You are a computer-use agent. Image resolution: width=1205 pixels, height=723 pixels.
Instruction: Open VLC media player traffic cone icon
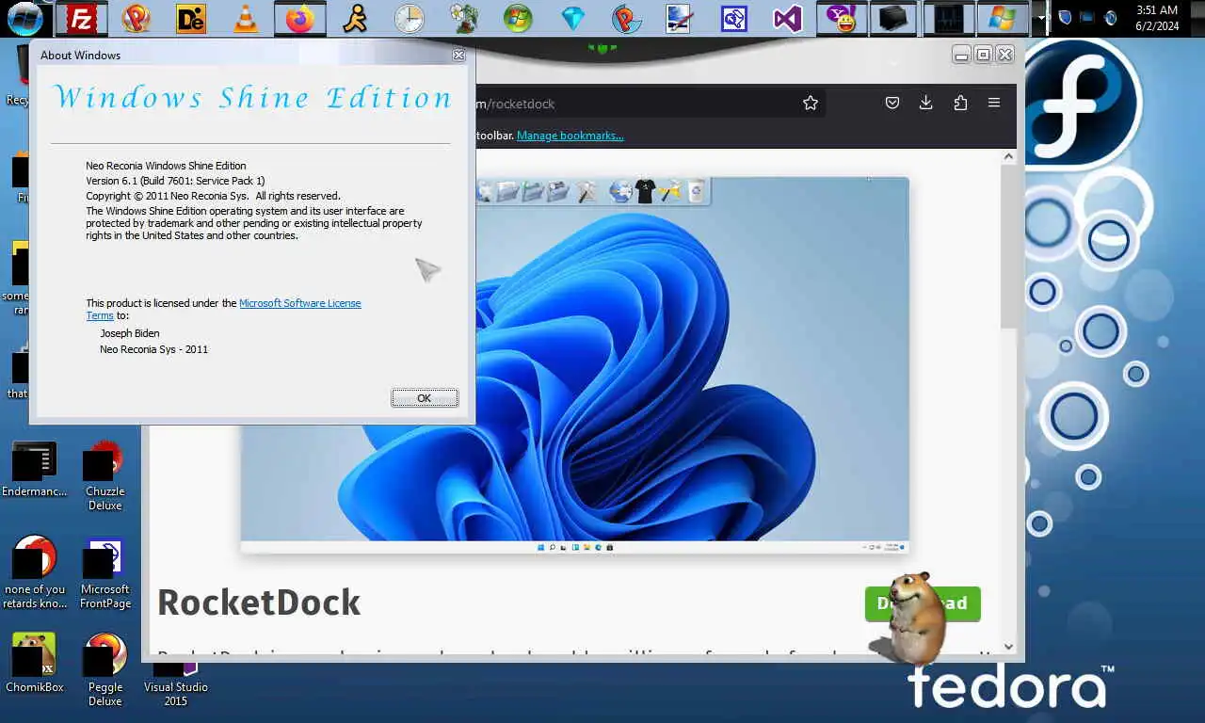click(246, 18)
